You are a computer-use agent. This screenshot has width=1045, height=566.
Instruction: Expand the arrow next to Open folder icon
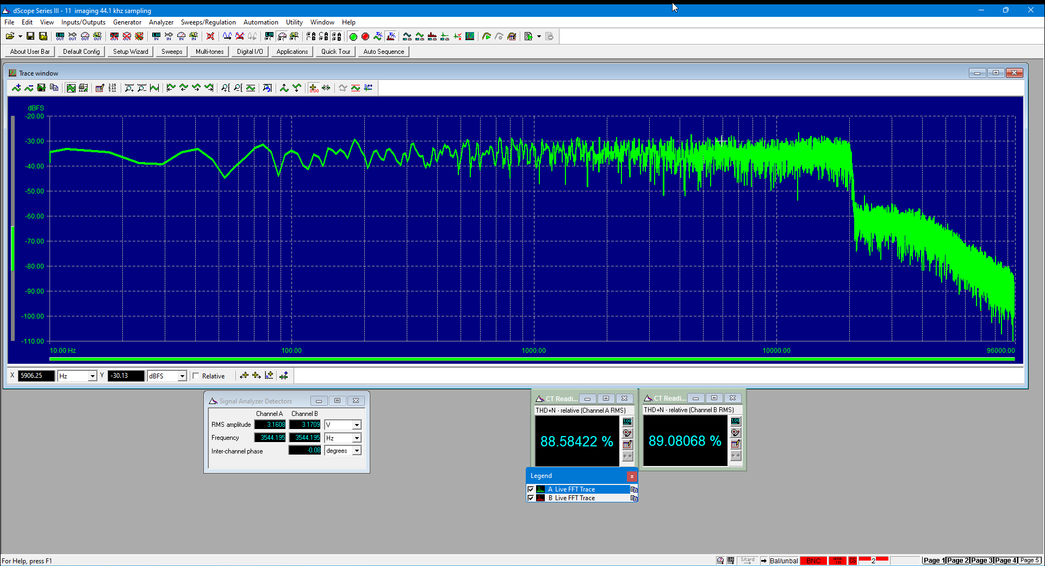[x=20, y=36]
